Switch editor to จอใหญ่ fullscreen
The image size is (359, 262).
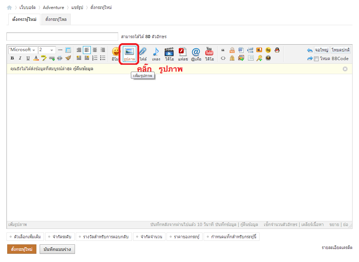coord(322,50)
